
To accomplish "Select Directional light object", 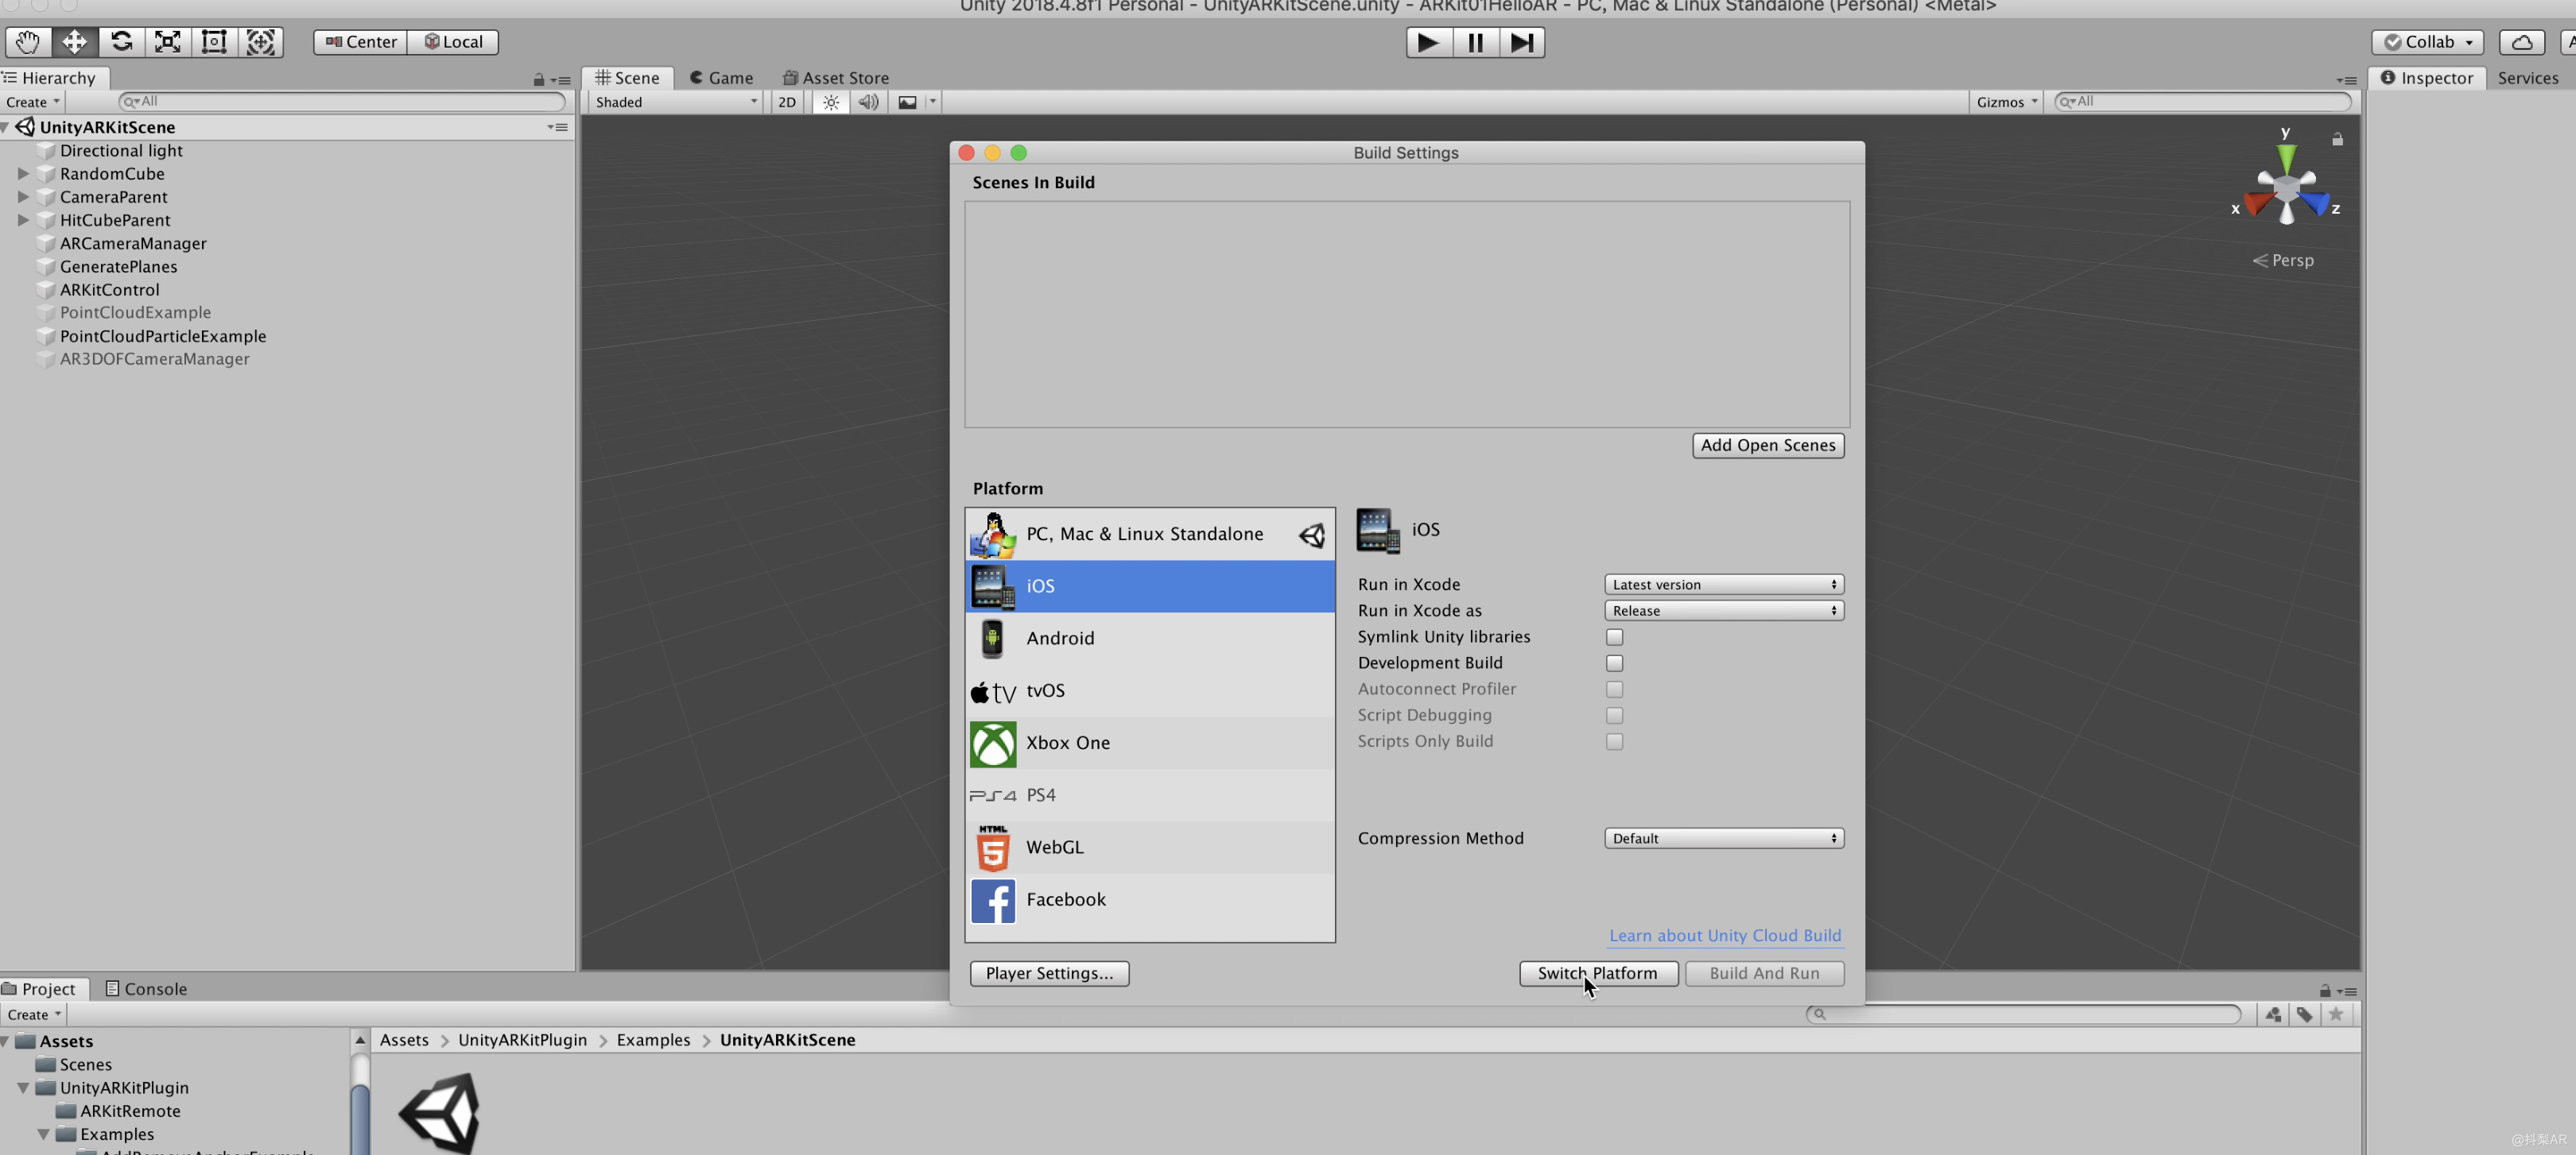I will pos(121,151).
